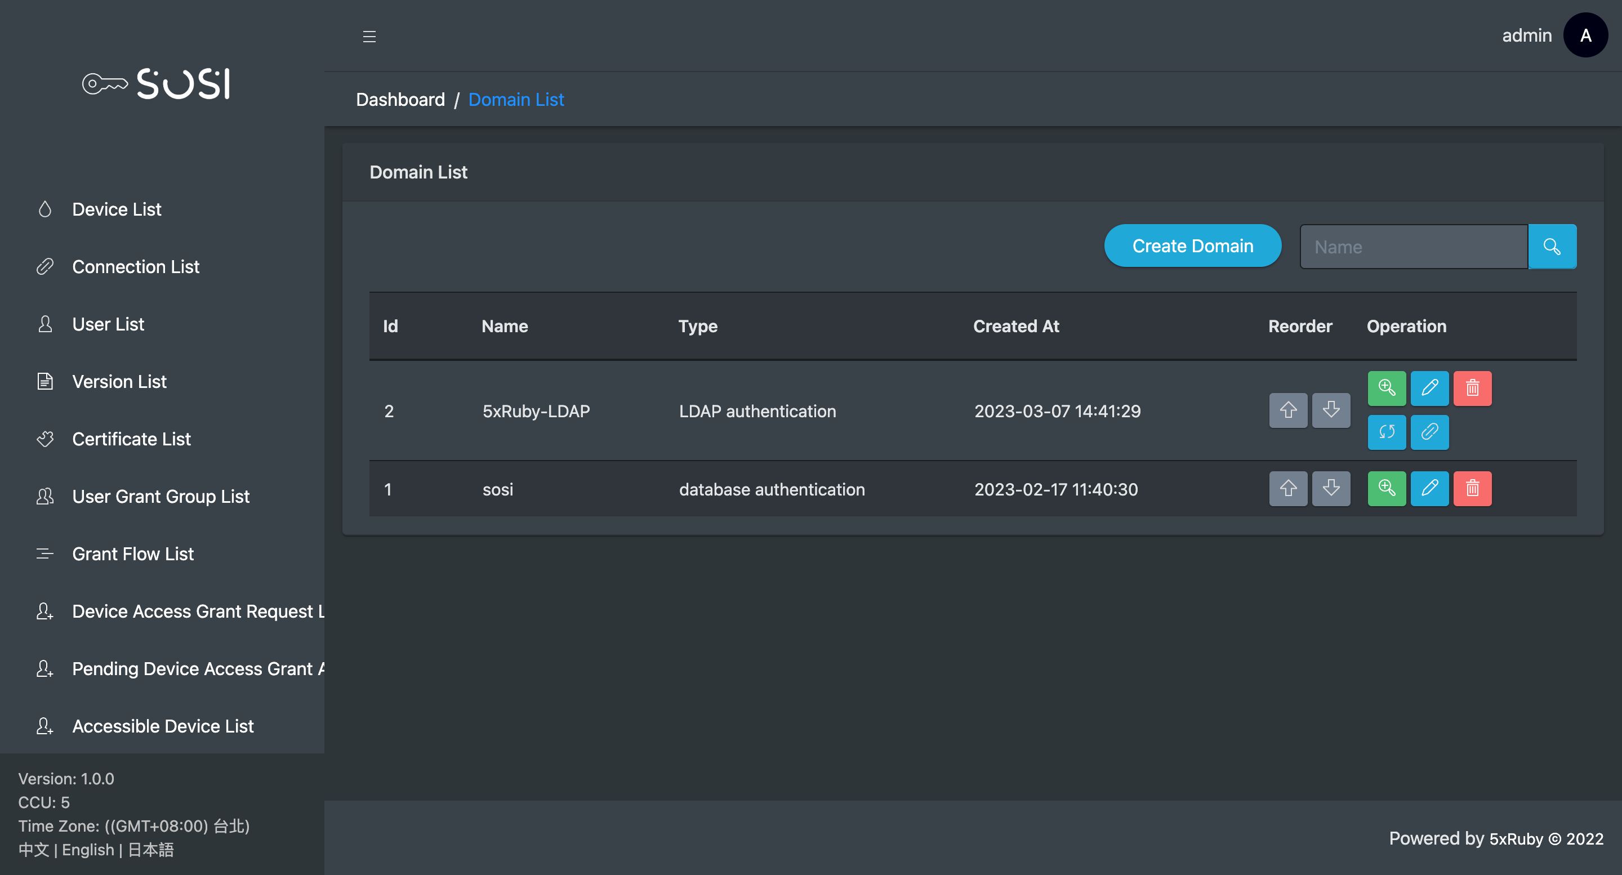Open Certificate List in sidebar
This screenshot has width=1622, height=875.
[131, 439]
